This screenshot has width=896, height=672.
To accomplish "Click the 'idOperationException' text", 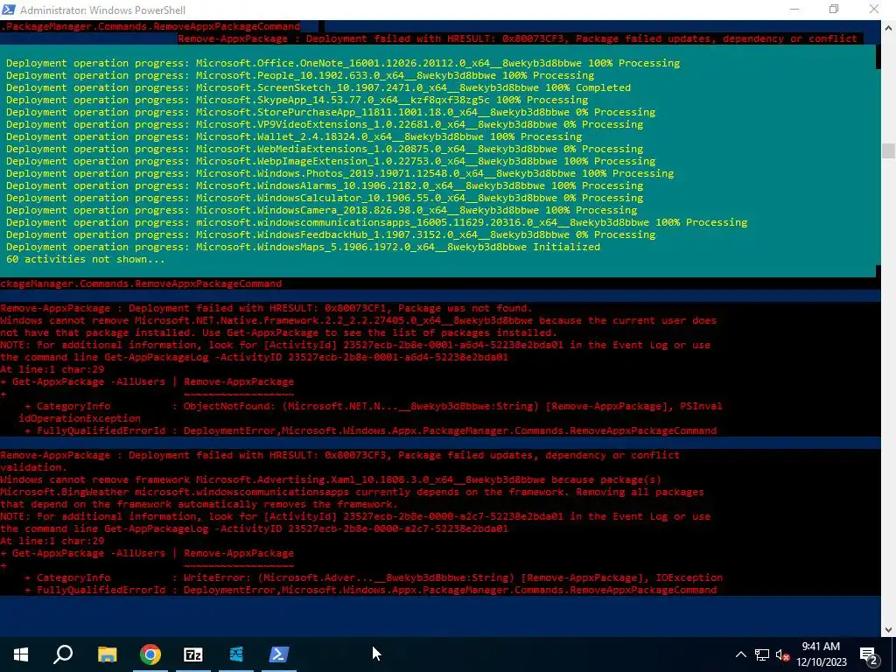I will point(80,418).
